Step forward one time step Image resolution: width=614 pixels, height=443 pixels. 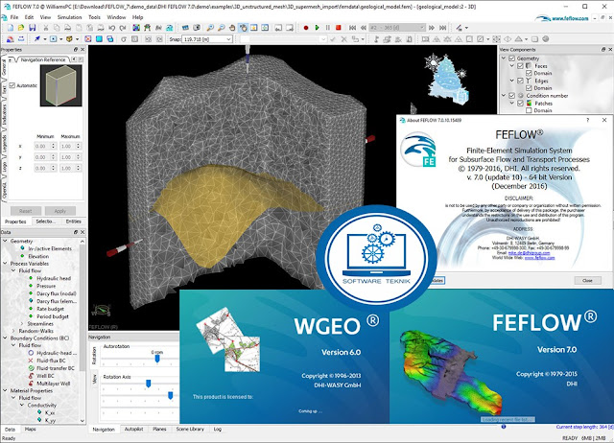(x=432, y=28)
